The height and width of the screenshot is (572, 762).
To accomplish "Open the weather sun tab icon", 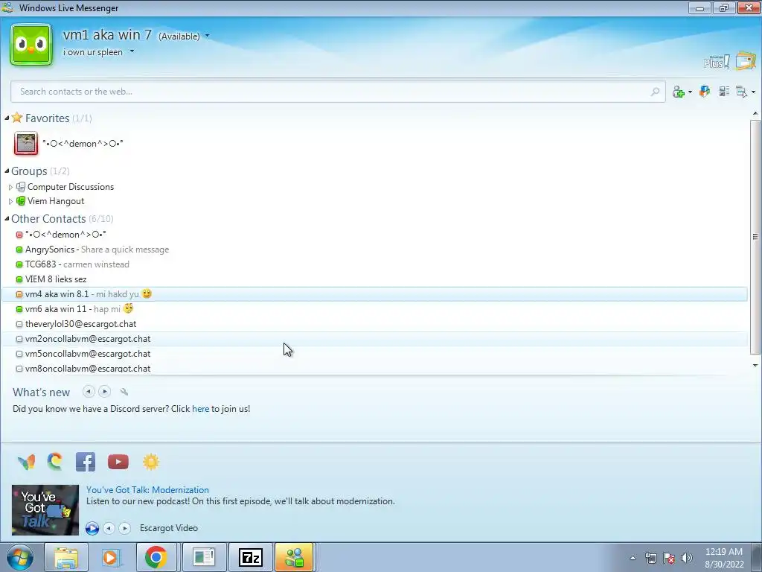I will (x=151, y=462).
